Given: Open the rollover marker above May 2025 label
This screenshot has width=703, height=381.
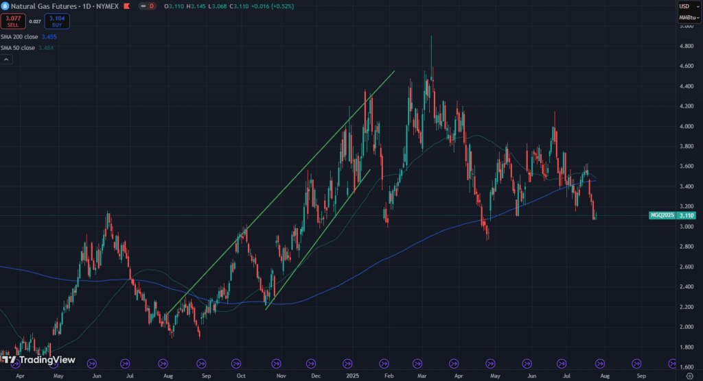Looking at the screenshot, I should 490,364.
